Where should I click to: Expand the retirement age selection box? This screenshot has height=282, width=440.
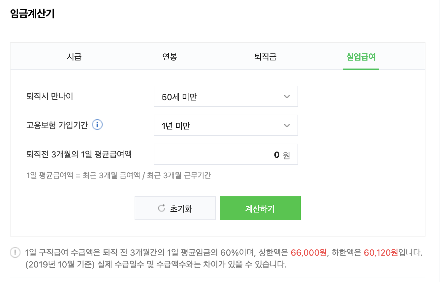point(226,96)
